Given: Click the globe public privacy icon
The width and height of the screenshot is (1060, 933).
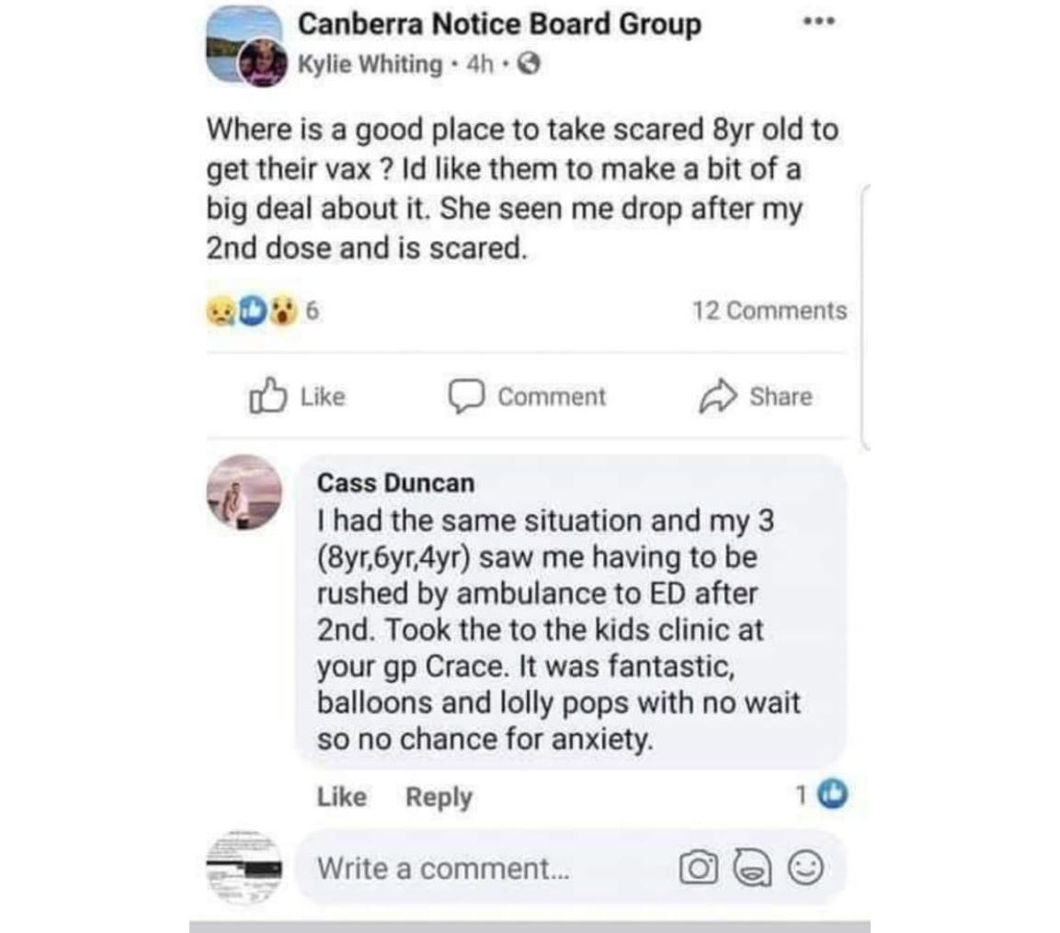Looking at the screenshot, I should (529, 64).
